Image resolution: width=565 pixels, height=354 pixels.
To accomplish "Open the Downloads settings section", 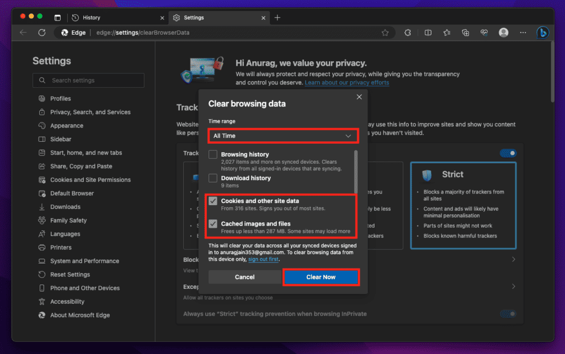I will pyautogui.click(x=43, y=206).
